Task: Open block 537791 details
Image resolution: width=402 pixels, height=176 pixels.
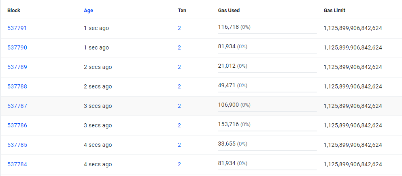Action: 17,28
